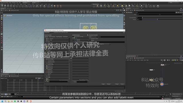The width and height of the screenshot is (183, 103).
Task: Select the Spray Paint shelf tool
Action: tap(37, 6)
